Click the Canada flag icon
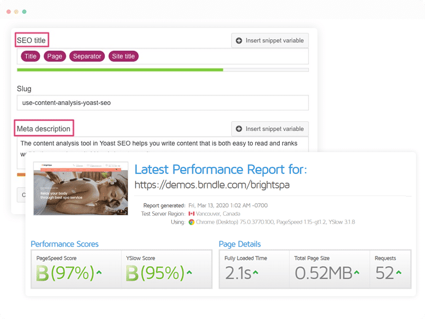Viewport: 425px width, 319px height. (x=191, y=214)
